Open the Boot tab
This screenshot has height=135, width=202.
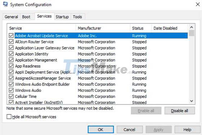[x=26, y=17]
